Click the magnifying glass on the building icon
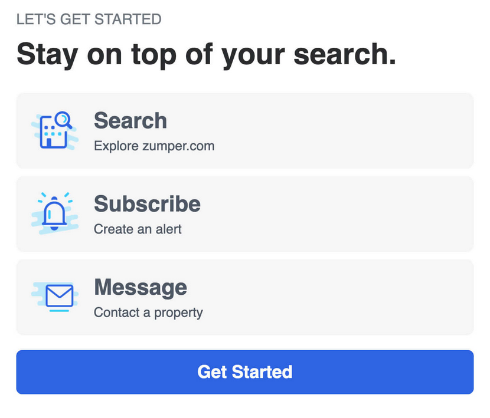This screenshot has width=490, height=418. click(x=64, y=118)
